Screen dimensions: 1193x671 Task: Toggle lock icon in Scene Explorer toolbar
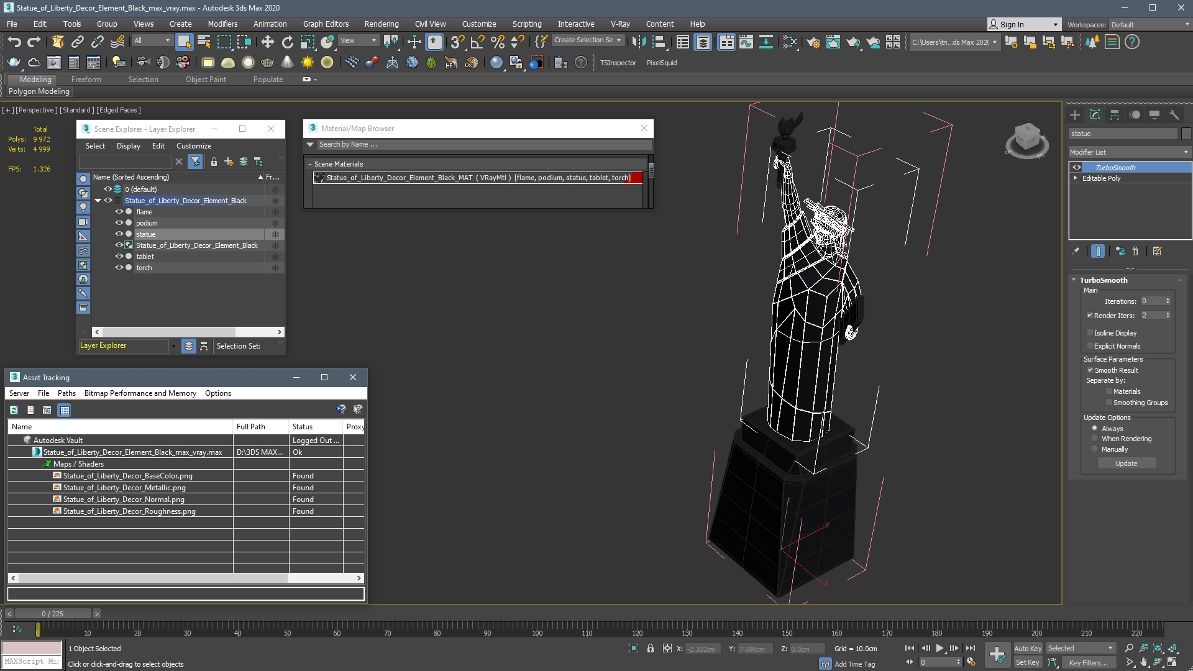point(214,162)
